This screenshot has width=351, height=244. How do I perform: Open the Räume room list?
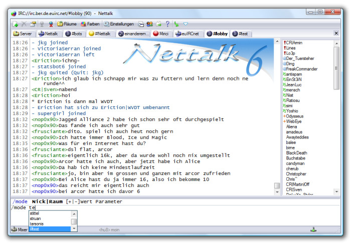pyautogui.click(x=67, y=24)
